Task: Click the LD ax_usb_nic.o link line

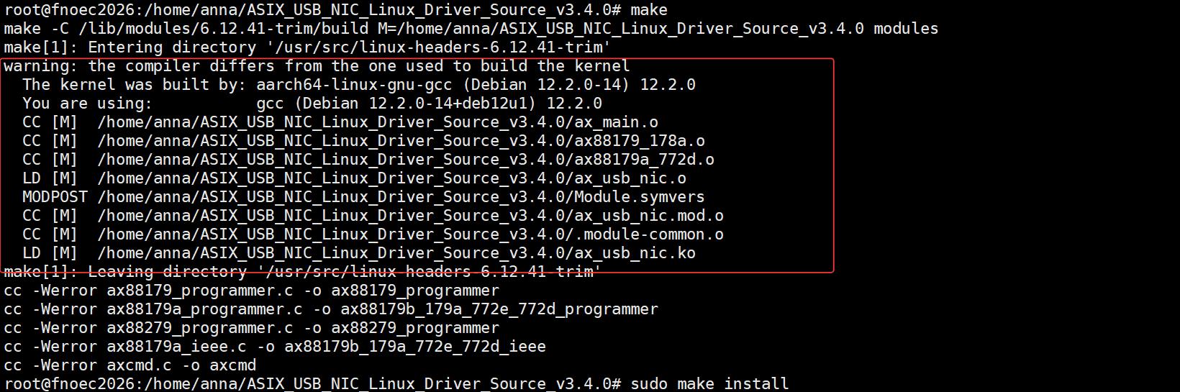Action: tap(354, 178)
